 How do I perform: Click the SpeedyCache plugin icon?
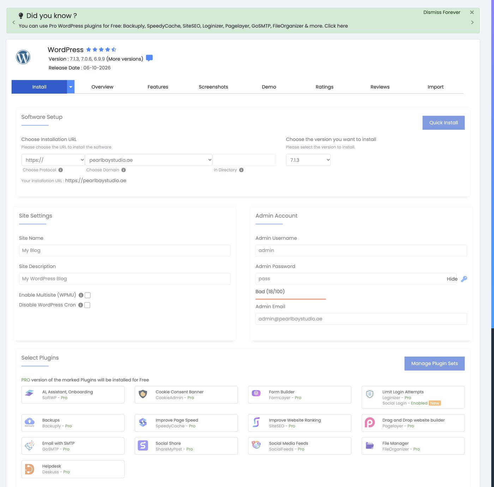[x=143, y=422]
